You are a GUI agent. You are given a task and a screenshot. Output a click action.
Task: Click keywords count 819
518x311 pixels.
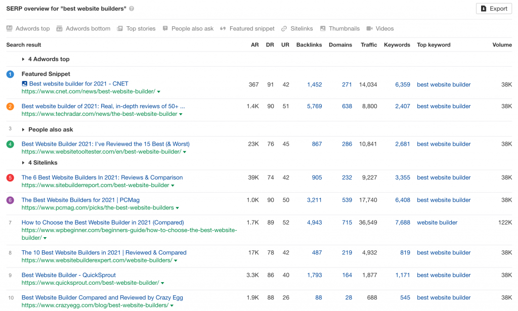click(x=405, y=252)
